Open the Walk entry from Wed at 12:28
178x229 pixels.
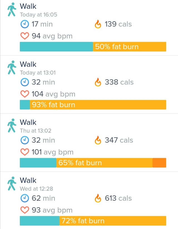click(89, 200)
